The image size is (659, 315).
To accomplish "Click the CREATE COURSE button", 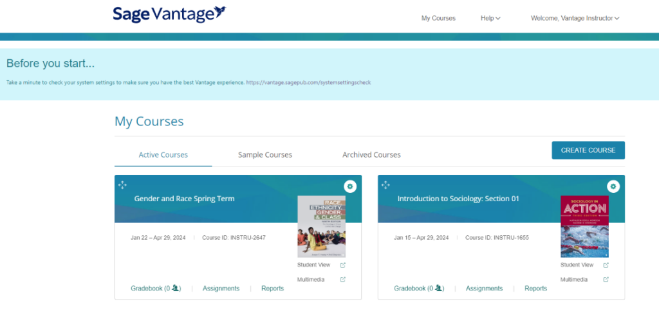I will [x=588, y=150].
